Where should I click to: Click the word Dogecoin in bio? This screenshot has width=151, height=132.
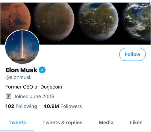point(51,87)
